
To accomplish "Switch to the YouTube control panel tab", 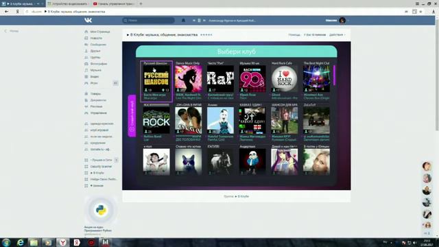I will pyautogui.click(x=115, y=3).
